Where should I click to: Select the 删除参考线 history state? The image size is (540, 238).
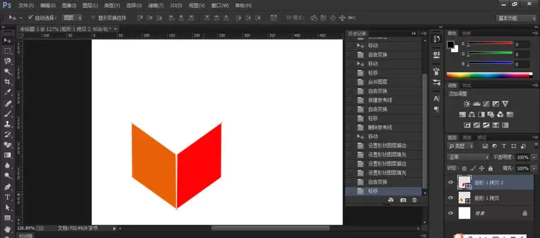click(384, 127)
